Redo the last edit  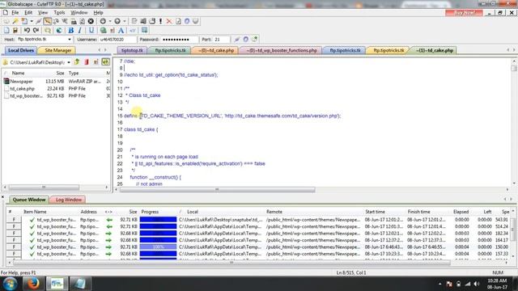[36, 31]
